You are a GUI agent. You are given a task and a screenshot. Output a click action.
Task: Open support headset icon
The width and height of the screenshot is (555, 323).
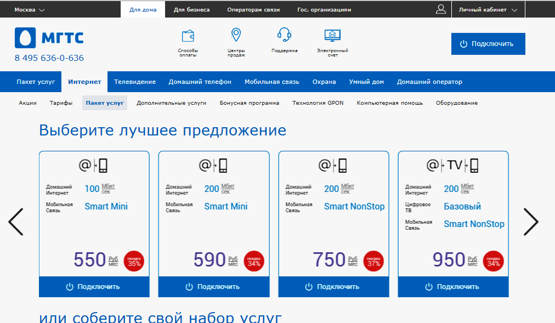pyautogui.click(x=284, y=35)
